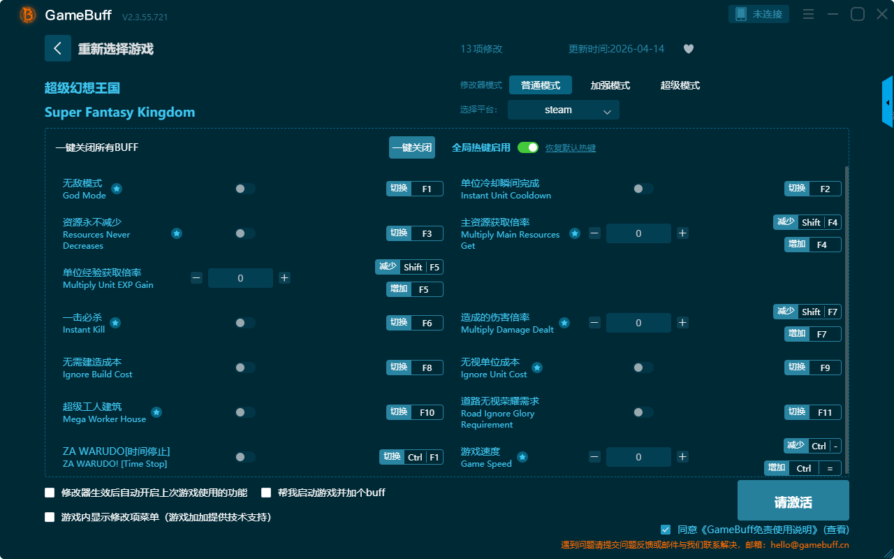The width and height of the screenshot is (894, 559).
Task: Turn on Resources Never Decreases
Action: (x=245, y=233)
